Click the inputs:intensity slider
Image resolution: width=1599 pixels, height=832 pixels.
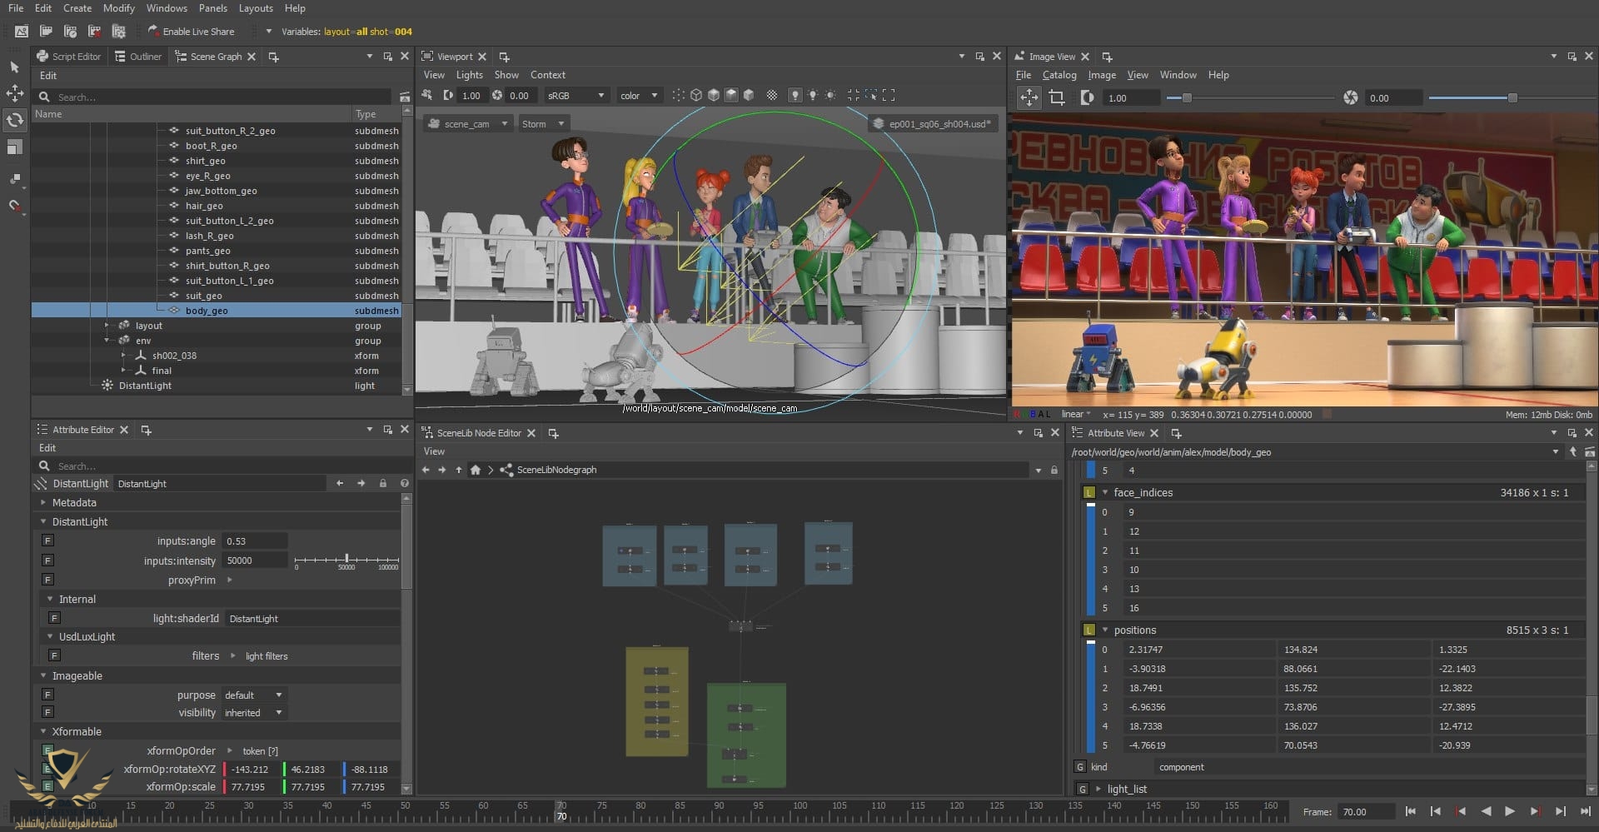tap(346, 560)
